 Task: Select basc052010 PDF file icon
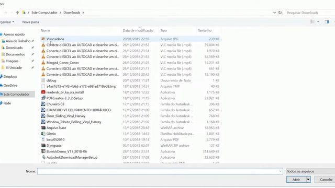point(43,139)
